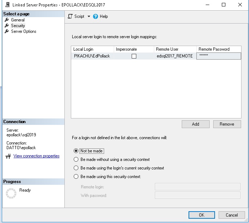Viewport: 249px width, 223px height.
Task: Click the Server Options wrench icon
Action: coord(6,31)
